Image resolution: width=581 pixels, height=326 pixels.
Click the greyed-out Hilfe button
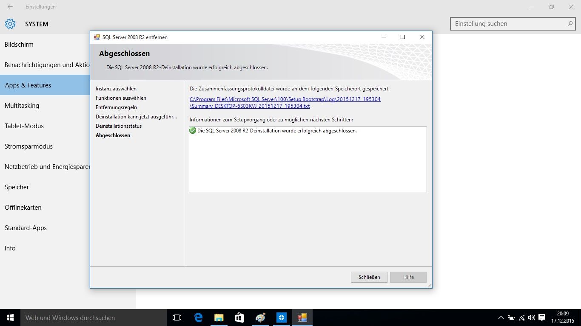pyautogui.click(x=408, y=277)
